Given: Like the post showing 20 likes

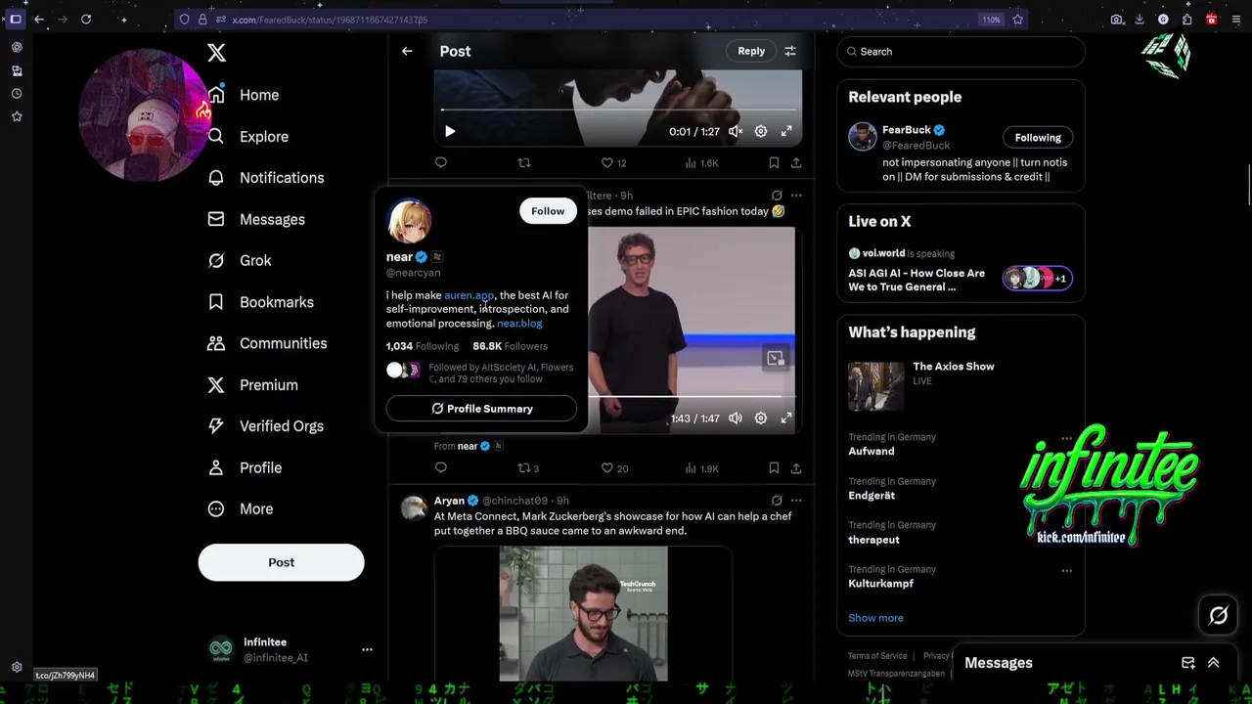Looking at the screenshot, I should pyautogui.click(x=614, y=468).
